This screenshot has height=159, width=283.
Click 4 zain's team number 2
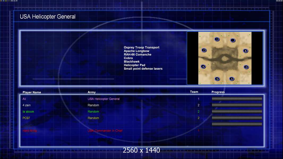[x=199, y=105]
